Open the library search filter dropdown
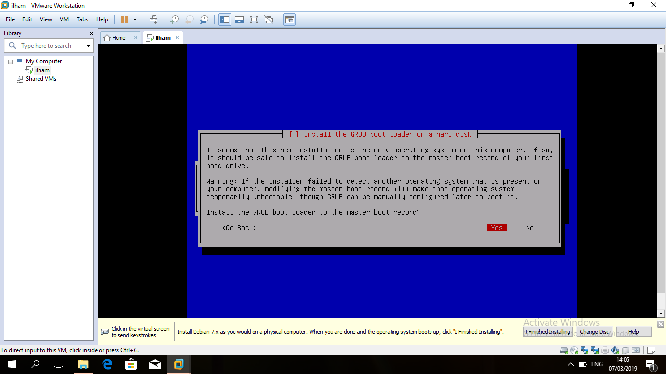666x374 pixels. 88,46
